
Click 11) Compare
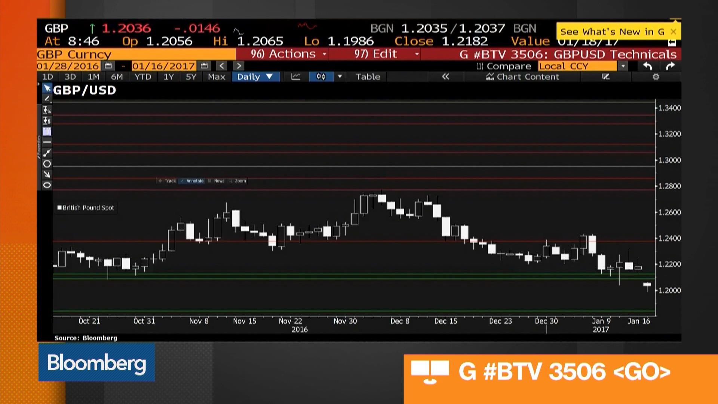coord(503,66)
